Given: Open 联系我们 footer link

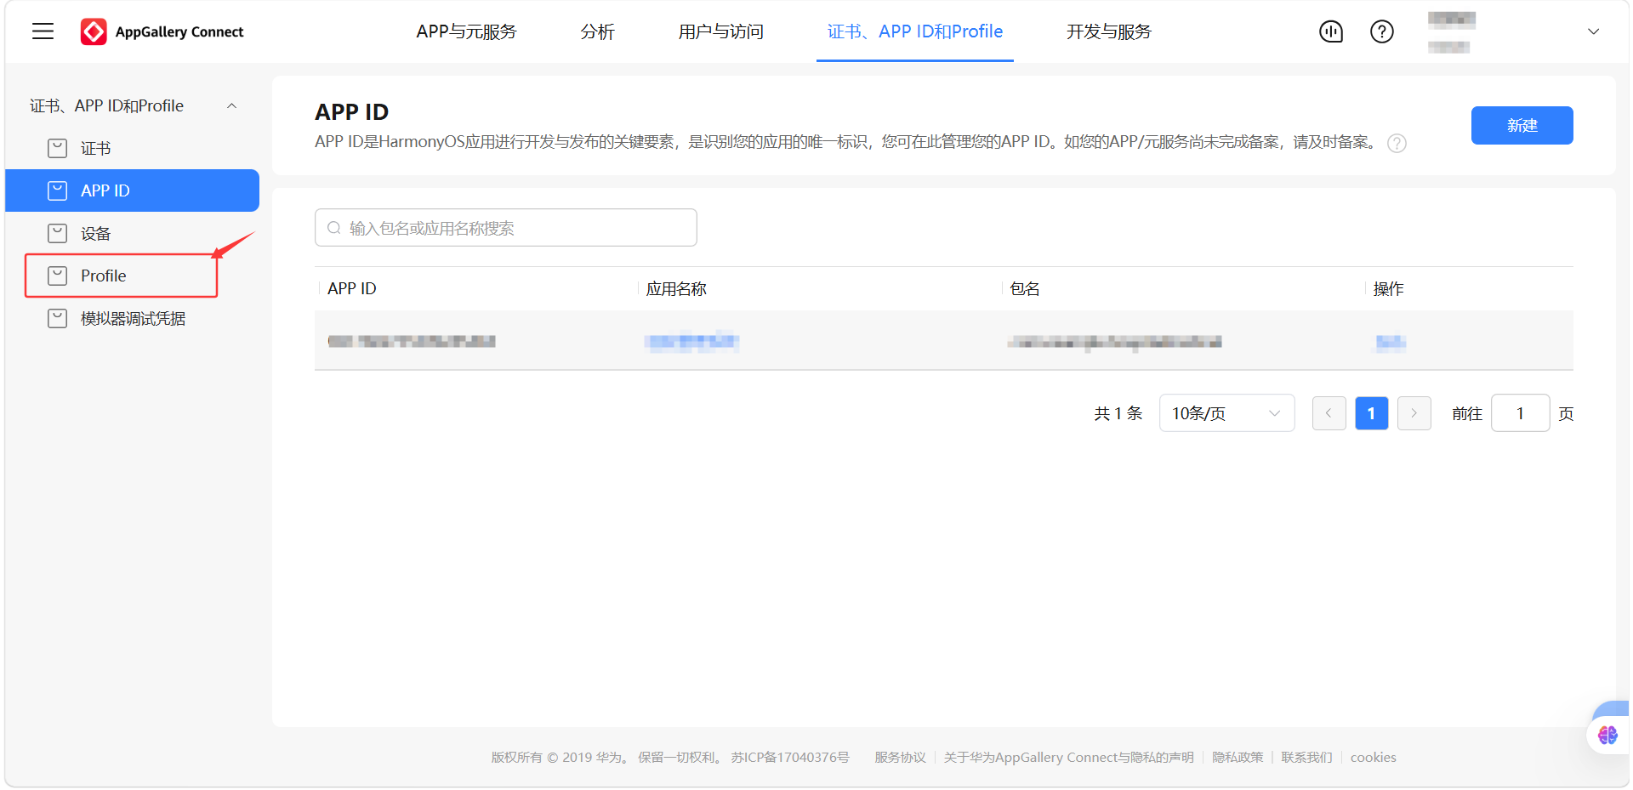Looking at the screenshot, I should [1306, 757].
